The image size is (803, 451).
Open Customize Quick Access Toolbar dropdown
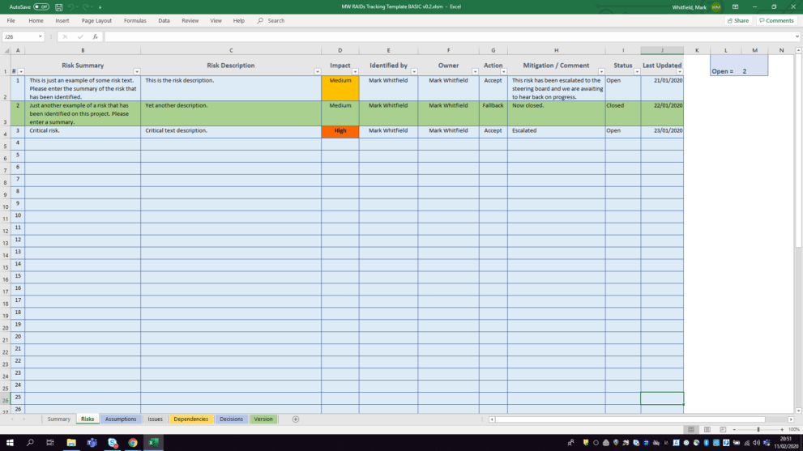click(x=100, y=7)
